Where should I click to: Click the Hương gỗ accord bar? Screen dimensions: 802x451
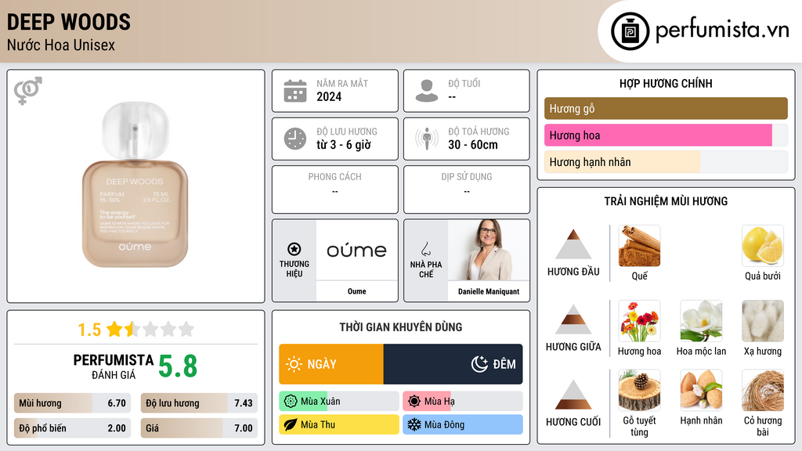666,108
